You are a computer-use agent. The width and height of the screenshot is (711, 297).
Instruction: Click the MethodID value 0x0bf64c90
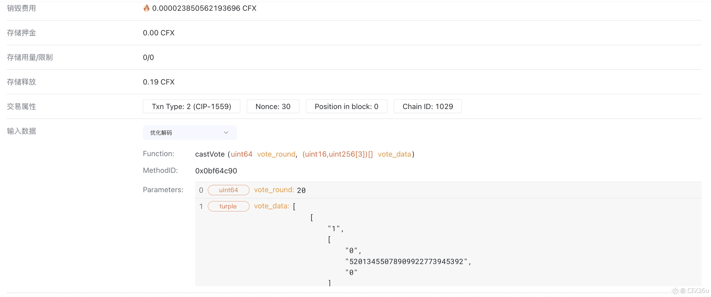216,171
